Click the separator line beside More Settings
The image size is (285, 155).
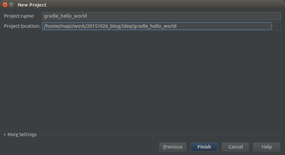tap(159, 135)
